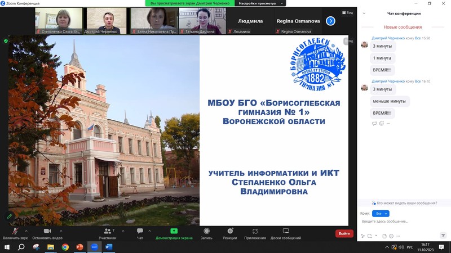This screenshot has width=451, height=253.
Task: Open Доски сообщений whiteboards
Action: [285, 233]
